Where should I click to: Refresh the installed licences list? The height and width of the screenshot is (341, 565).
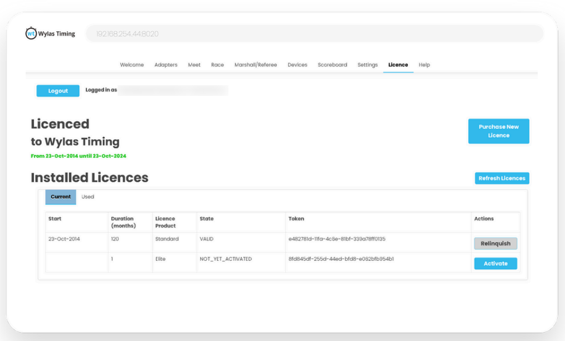click(x=501, y=178)
